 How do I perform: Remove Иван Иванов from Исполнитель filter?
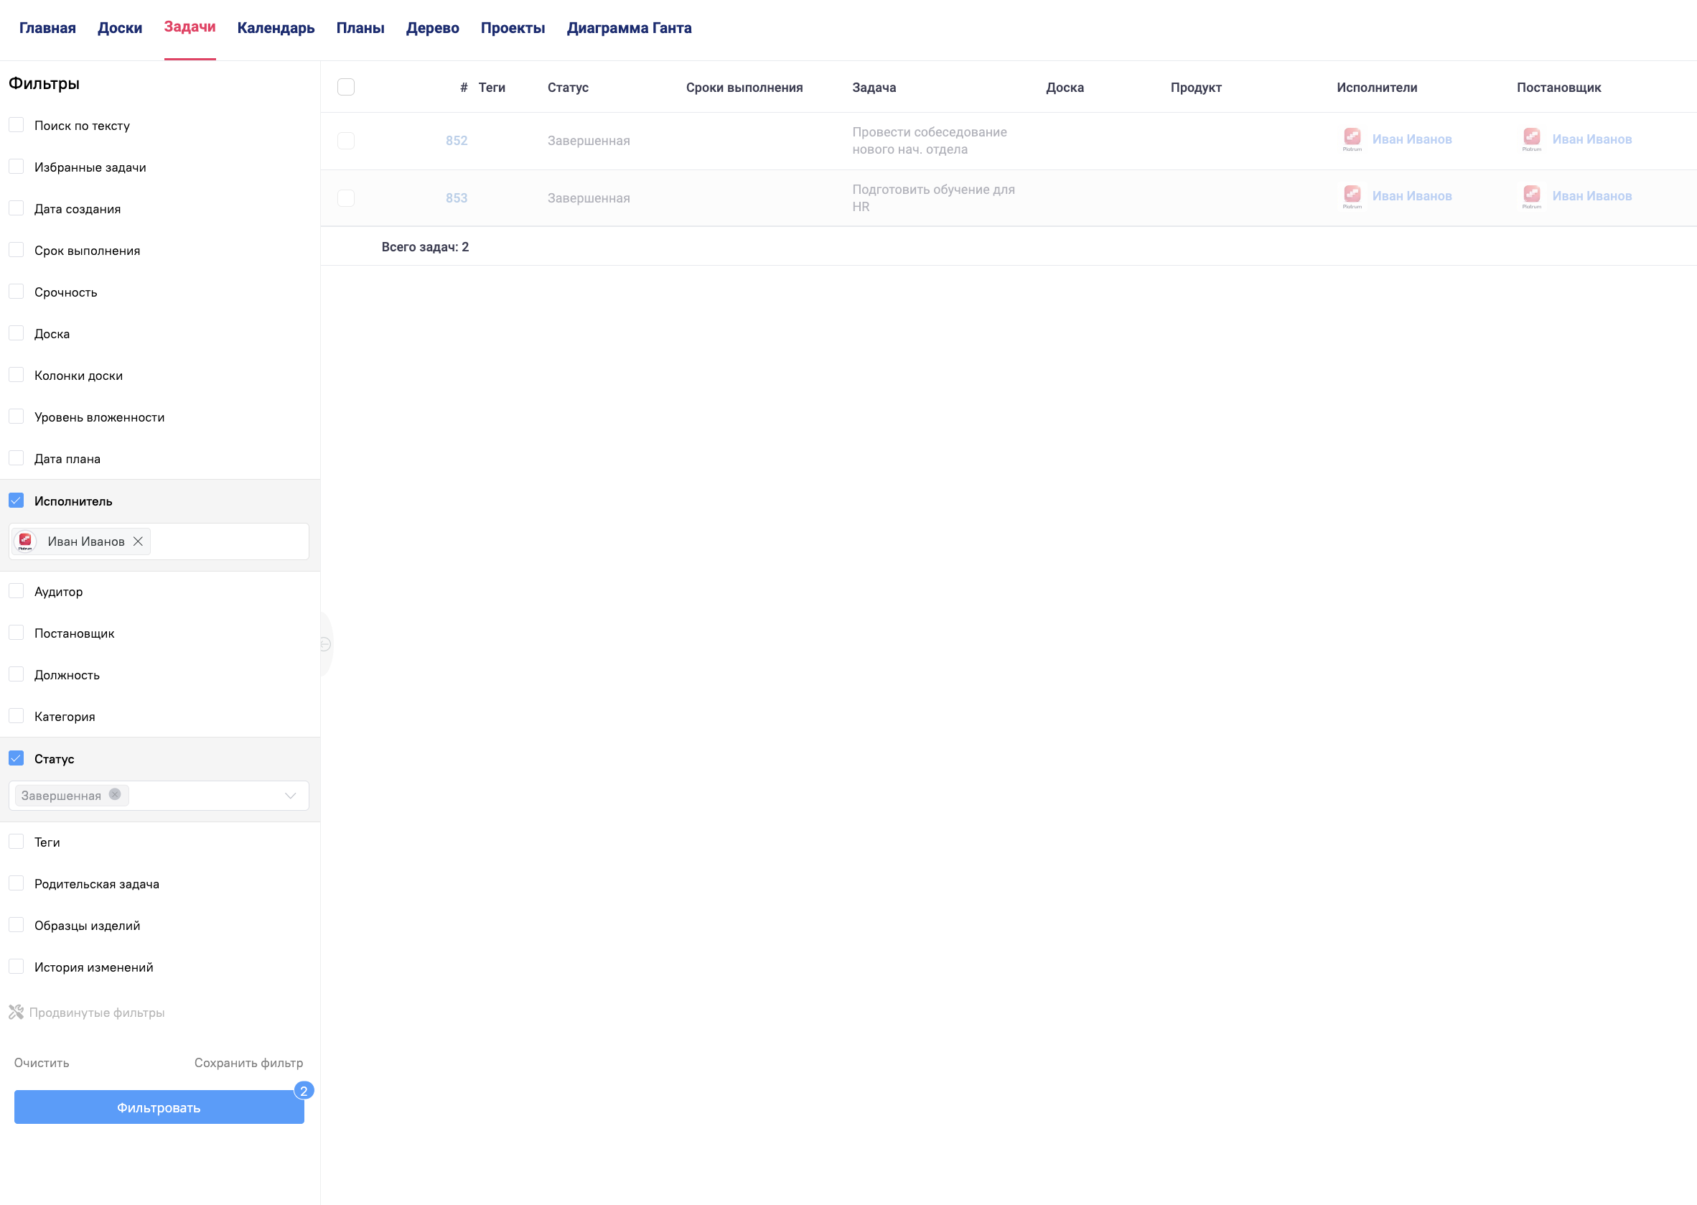click(x=138, y=541)
